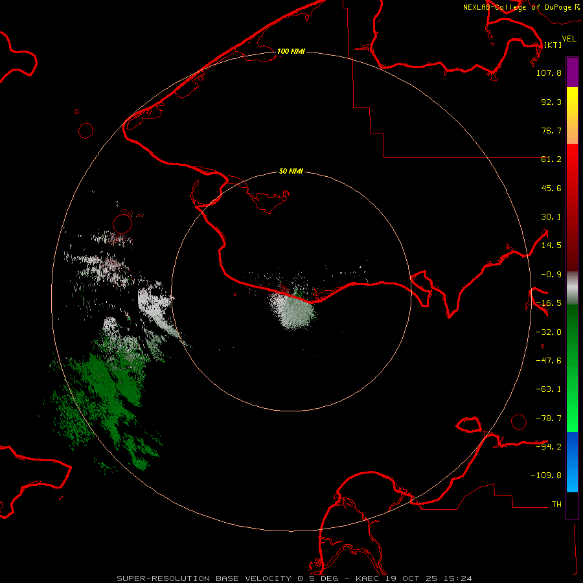Pick the green segment of the velocity scale
The width and height of the screenshot is (583, 583).
coord(572,368)
